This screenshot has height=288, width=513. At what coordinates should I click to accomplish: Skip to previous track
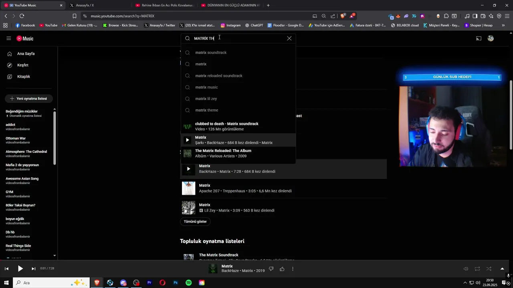[6, 269]
